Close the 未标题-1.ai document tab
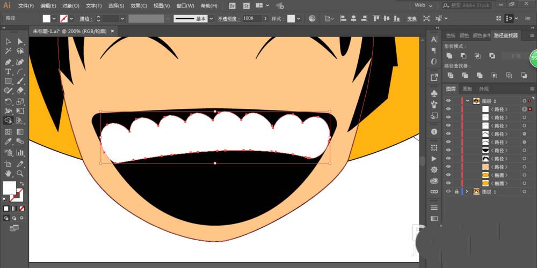 click(112, 31)
